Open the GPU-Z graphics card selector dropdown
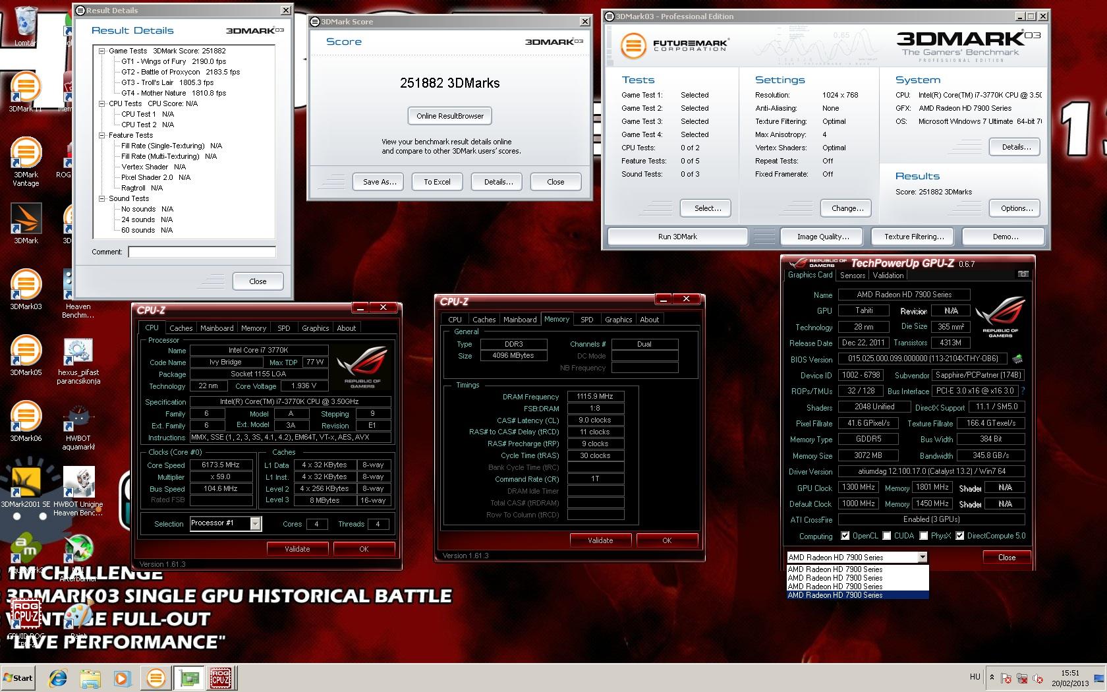Viewport: 1107px width, 692px height. point(922,558)
